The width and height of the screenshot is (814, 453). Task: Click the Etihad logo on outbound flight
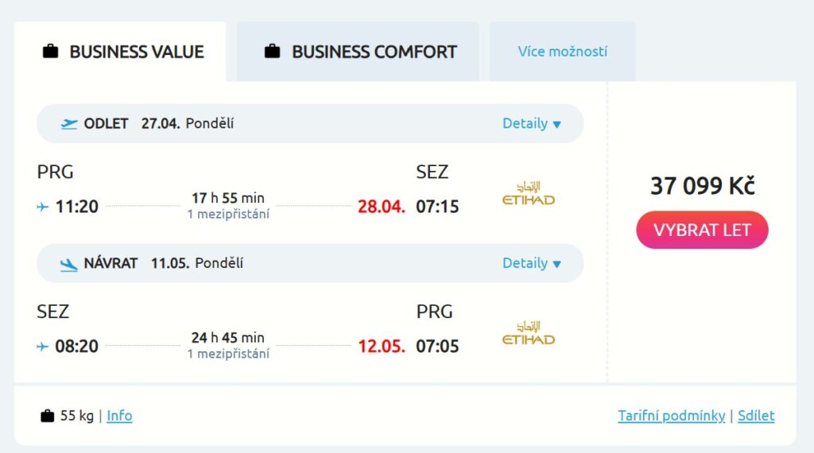(x=529, y=194)
